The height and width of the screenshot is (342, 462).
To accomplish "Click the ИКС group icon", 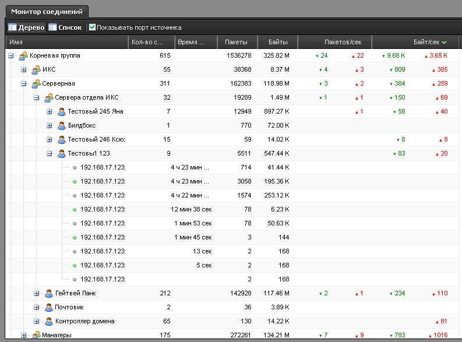I will click(36, 70).
